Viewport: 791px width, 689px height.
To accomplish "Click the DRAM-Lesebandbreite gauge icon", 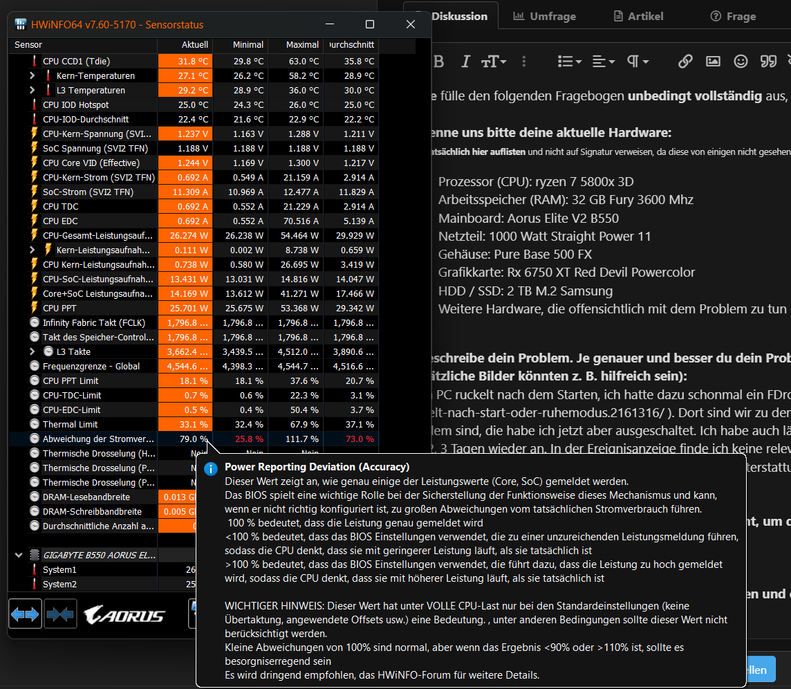I will coord(35,497).
